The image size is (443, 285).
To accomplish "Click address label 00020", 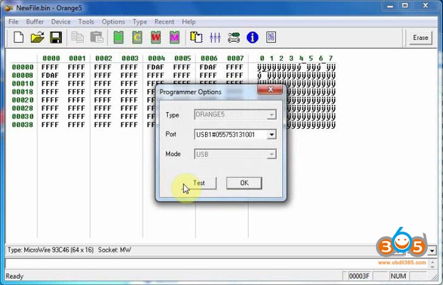I will pos(23,100).
